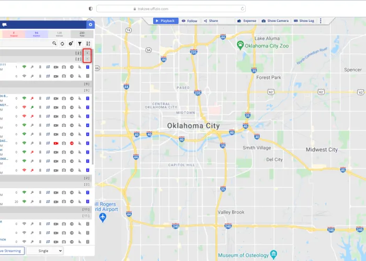366x261 pixels.
Task: Click the red video camera icon in list
Action: pos(56,143)
